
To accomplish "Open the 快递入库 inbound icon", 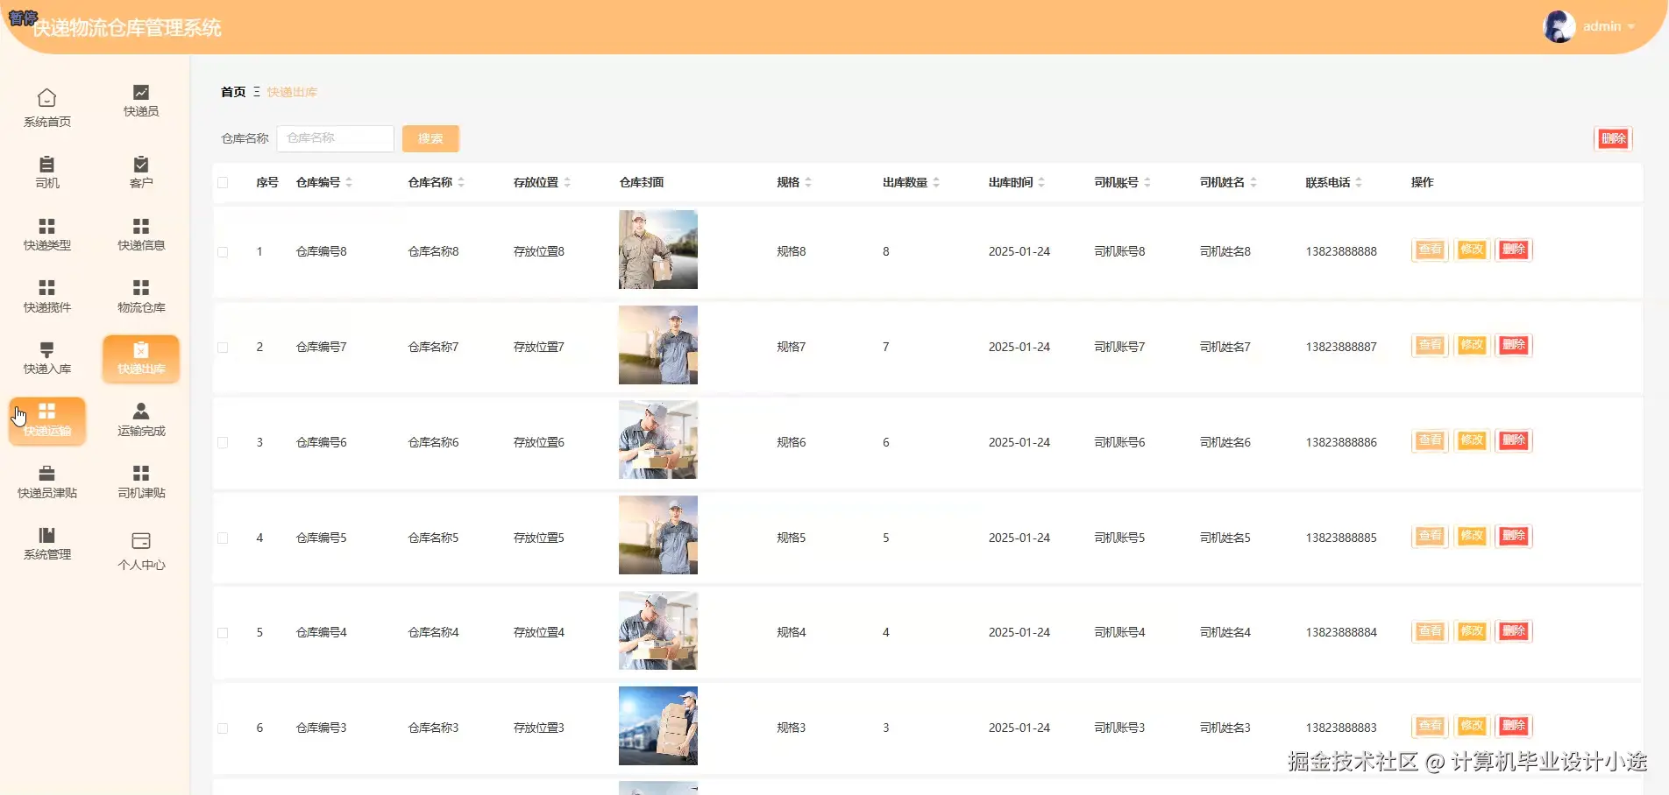I will pos(47,350).
